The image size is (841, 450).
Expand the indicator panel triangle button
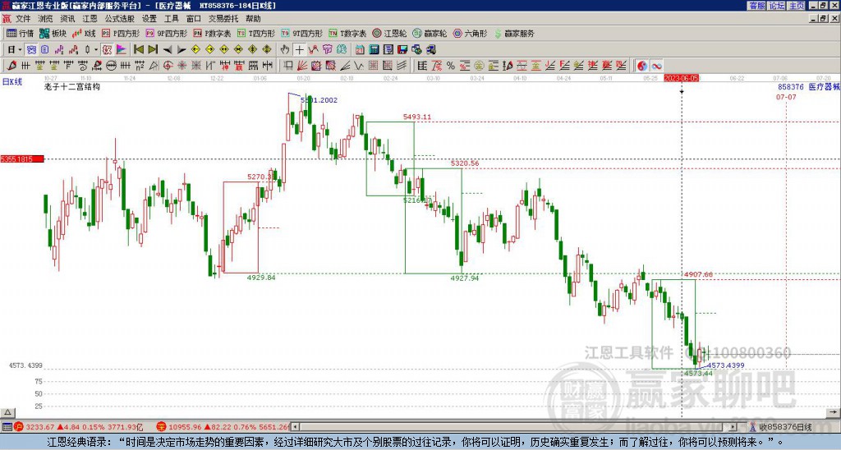7,412
